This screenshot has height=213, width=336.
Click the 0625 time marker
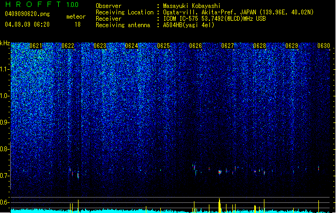(x=163, y=46)
